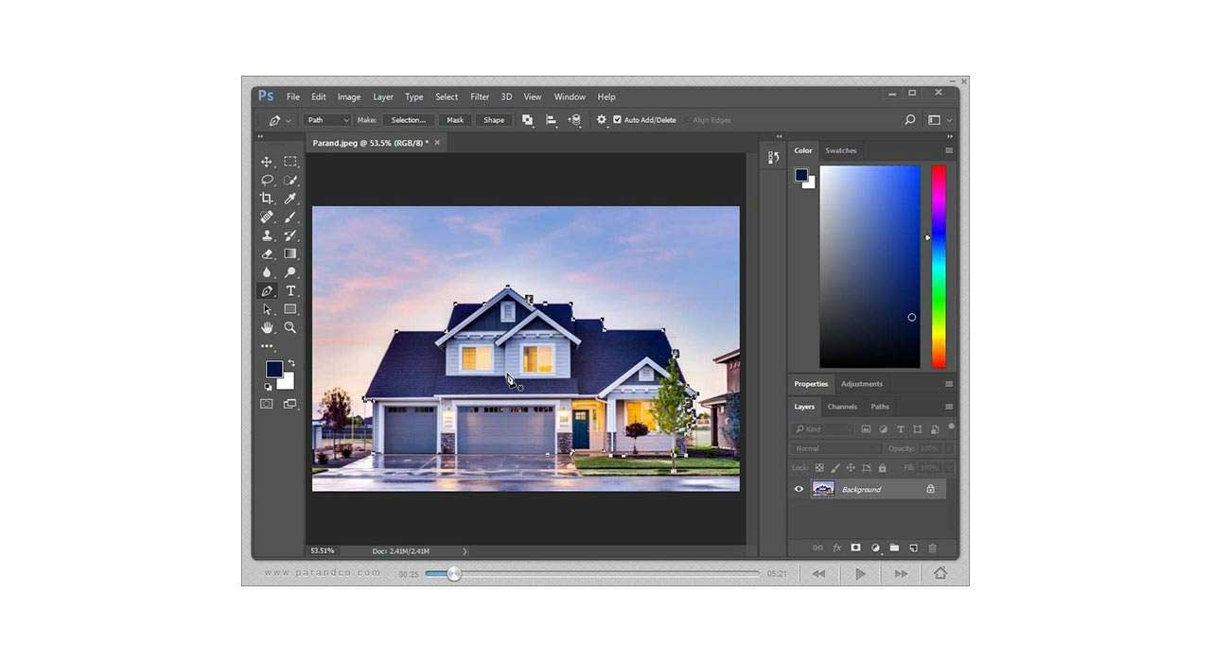Disable Auto Add/Delete in options bar
Image resolution: width=1211 pixels, height=662 pixels.
pyautogui.click(x=616, y=120)
